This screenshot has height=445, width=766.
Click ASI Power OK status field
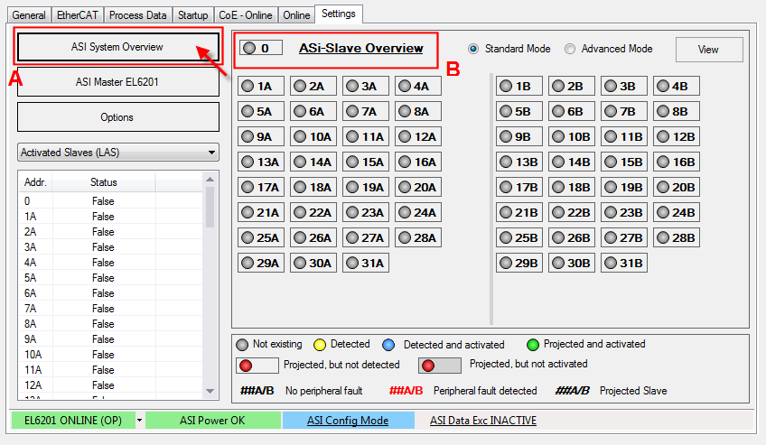point(212,420)
